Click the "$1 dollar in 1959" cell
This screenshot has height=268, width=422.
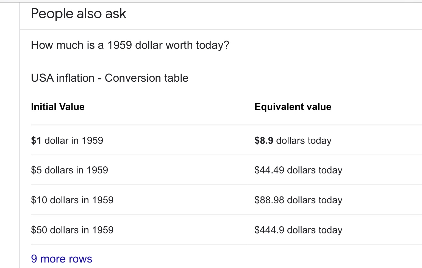click(x=67, y=141)
